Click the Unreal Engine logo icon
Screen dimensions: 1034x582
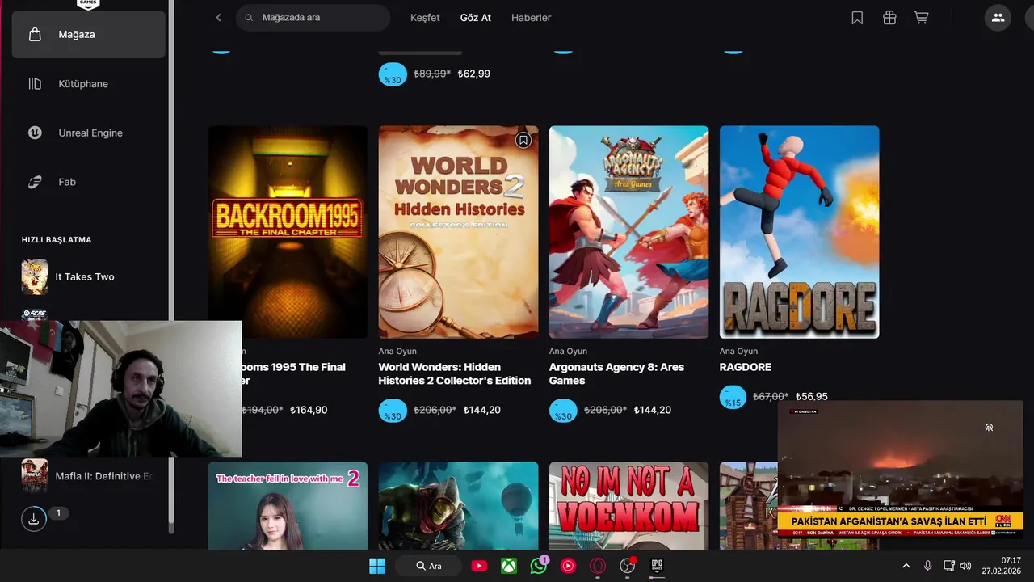35,133
